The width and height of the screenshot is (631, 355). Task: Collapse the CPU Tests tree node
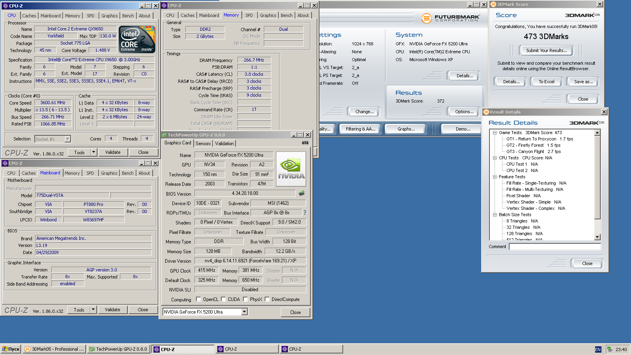[495, 158]
